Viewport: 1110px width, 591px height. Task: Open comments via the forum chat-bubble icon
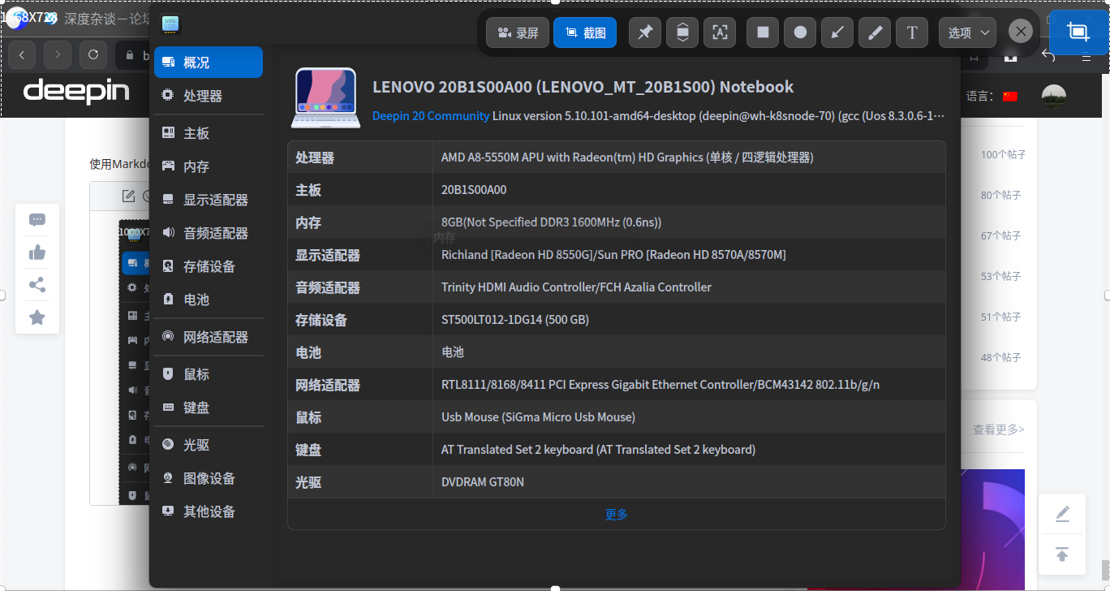point(37,220)
